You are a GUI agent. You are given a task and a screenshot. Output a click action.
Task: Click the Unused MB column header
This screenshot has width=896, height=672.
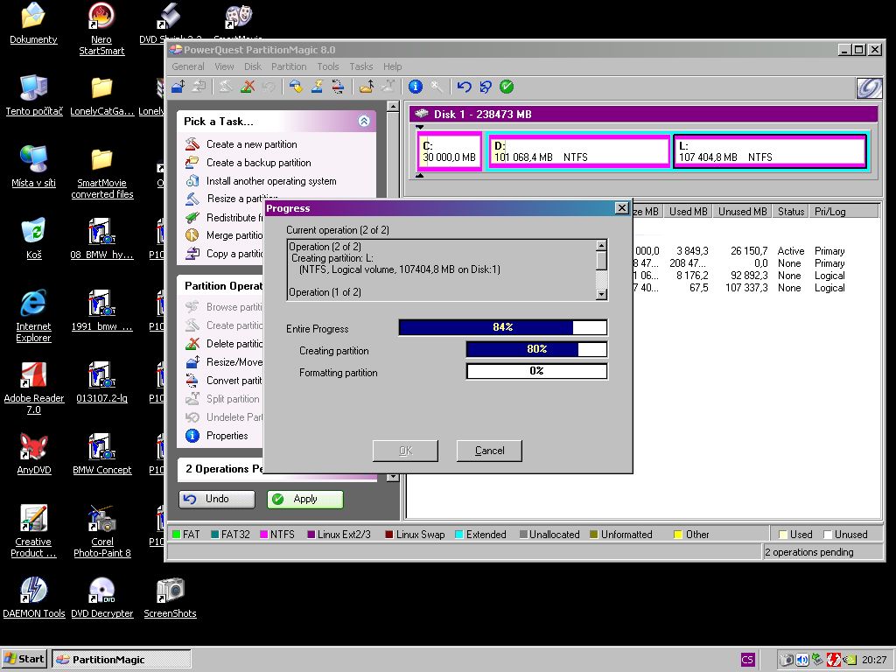pos(742,212)
